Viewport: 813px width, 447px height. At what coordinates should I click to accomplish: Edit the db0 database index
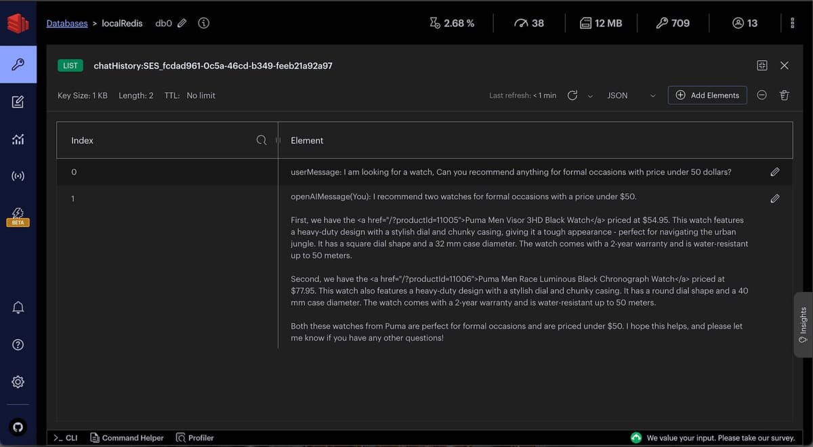click(182, 23)
